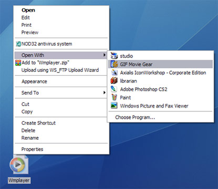Click the Adobe Photoshop CS2 label
Viewport: 218px width, 189px height.
143,89
